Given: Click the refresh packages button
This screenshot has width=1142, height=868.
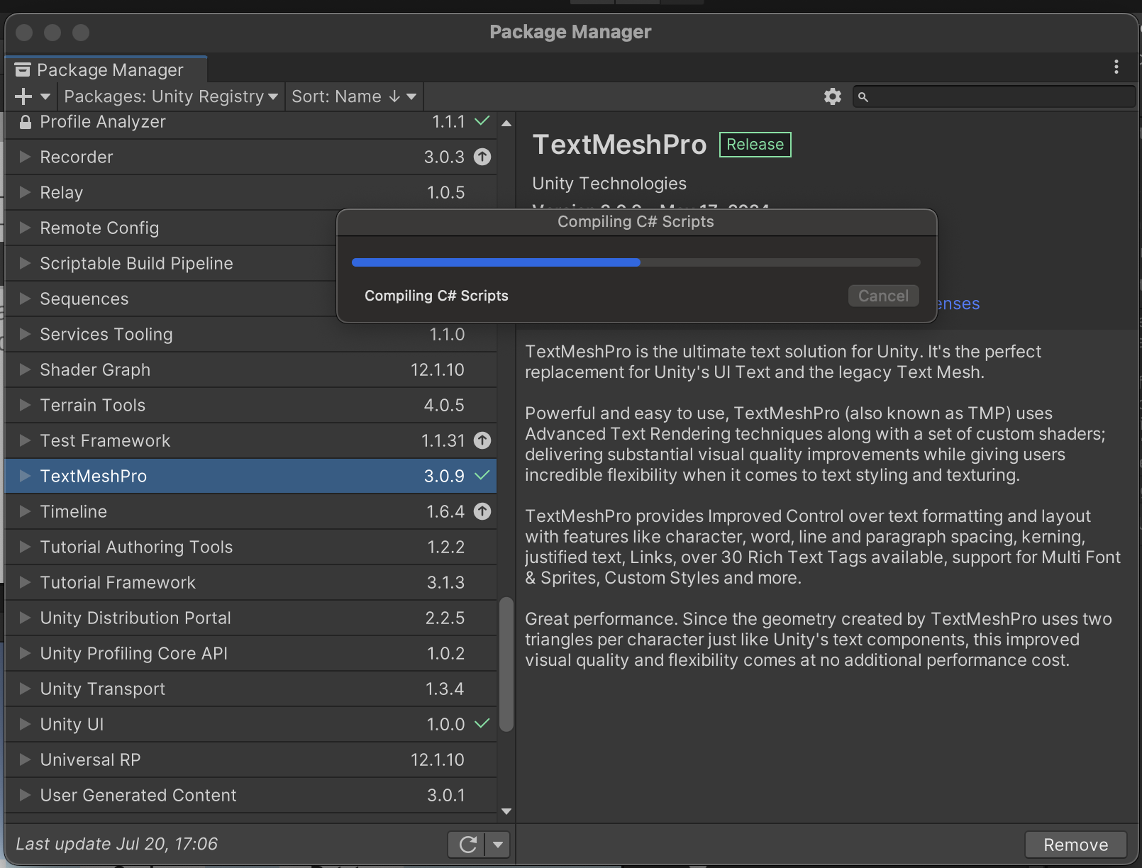Looking at the screenshot, I should (467, 845).
